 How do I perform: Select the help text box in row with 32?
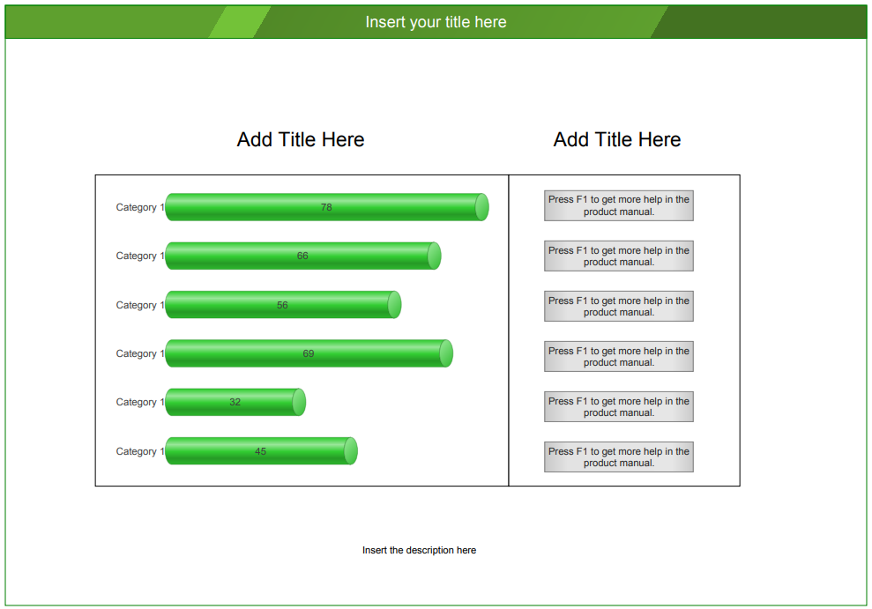point(618,407)
